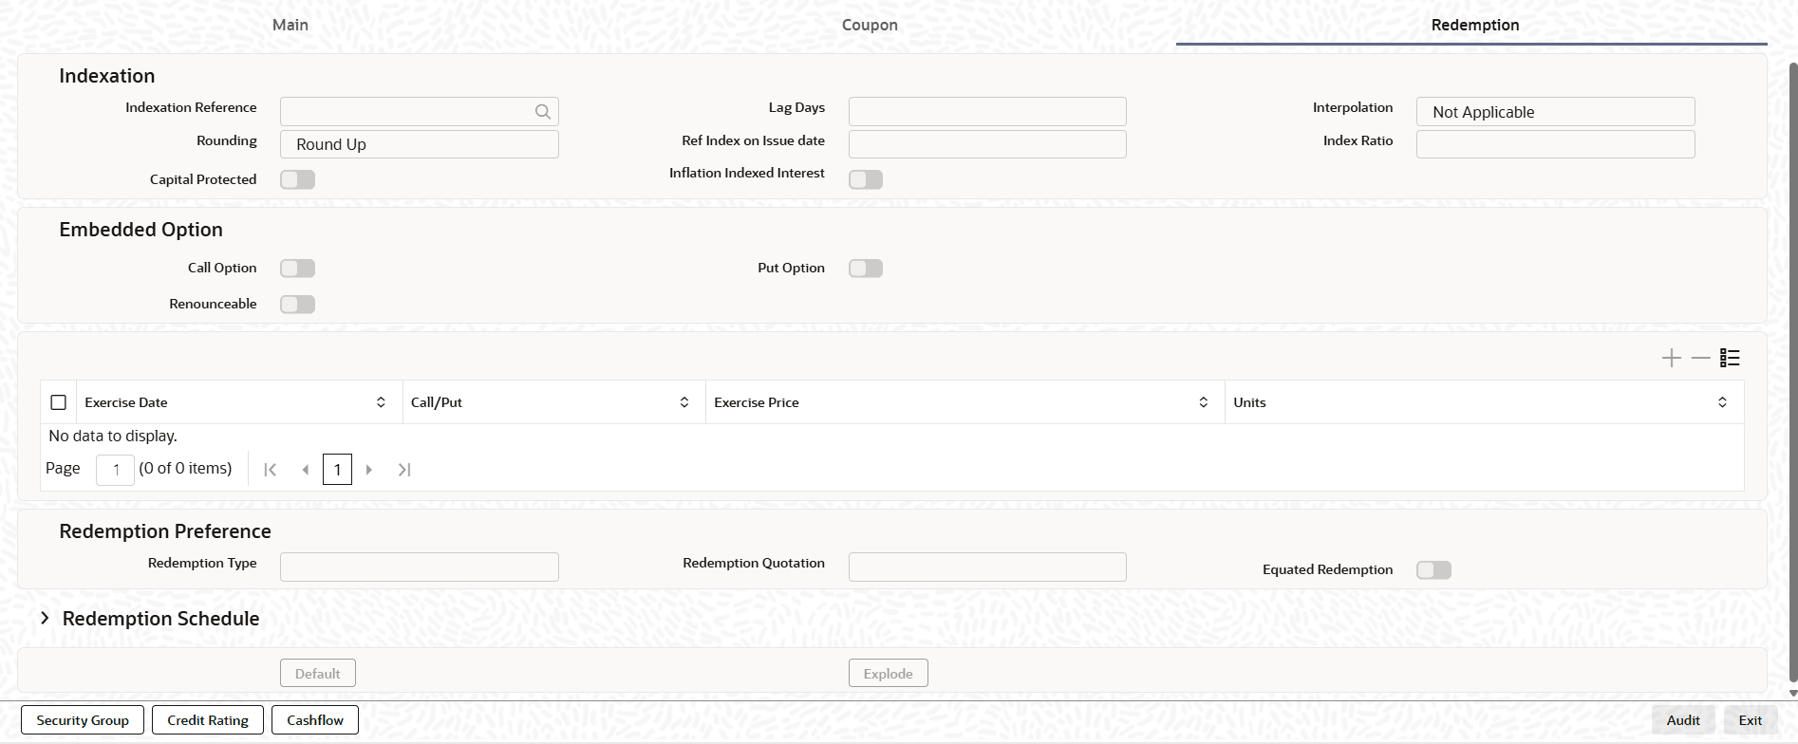Open the Interpolation dropdown
1798x744 pixels.
pyautogui.click(x=1555, y=112)
